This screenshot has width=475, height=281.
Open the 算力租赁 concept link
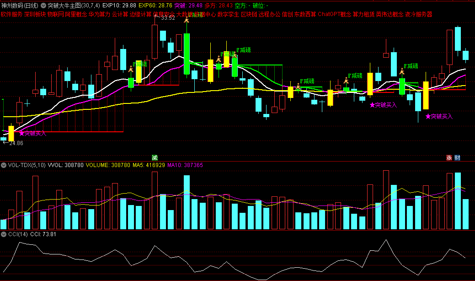[363, 14]
